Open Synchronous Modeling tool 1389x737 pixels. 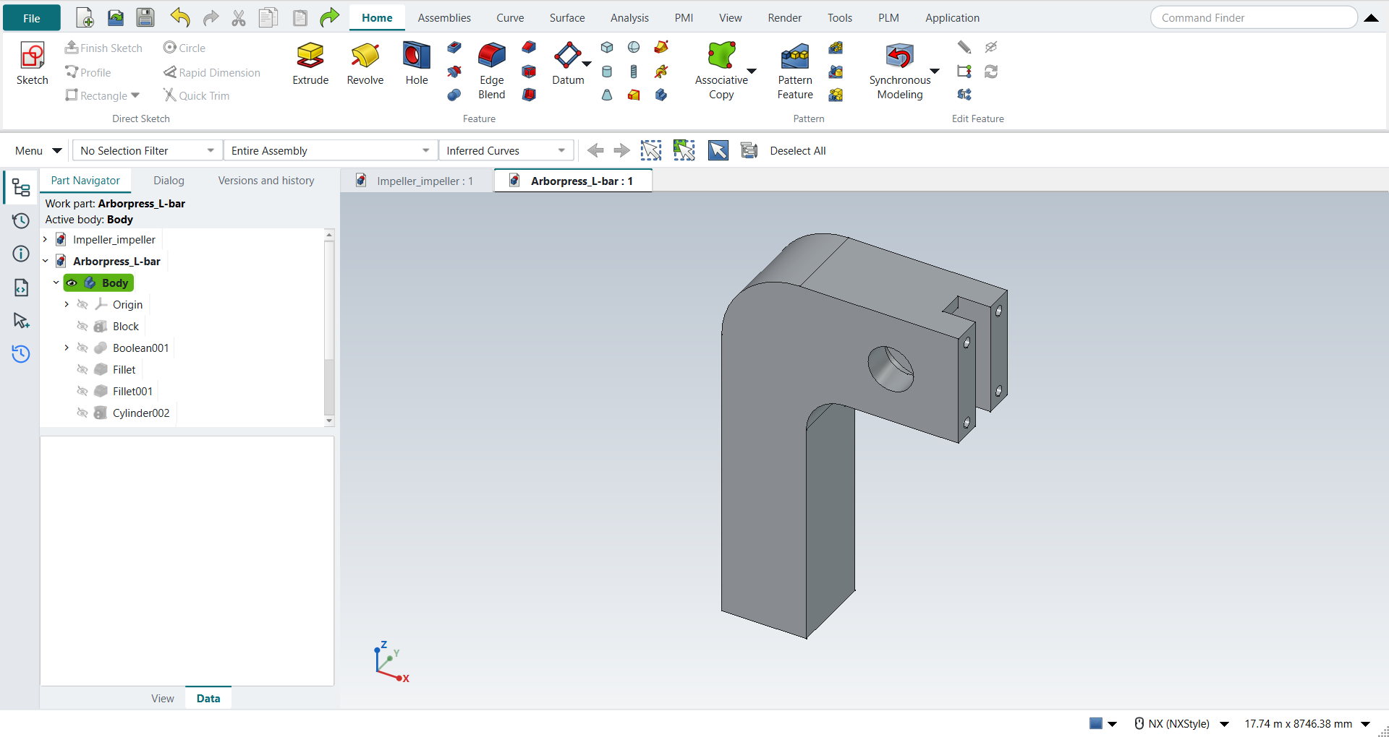click(x=900, y=71)
